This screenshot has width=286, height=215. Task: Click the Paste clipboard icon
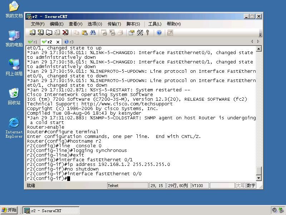(x=84, y=33)
